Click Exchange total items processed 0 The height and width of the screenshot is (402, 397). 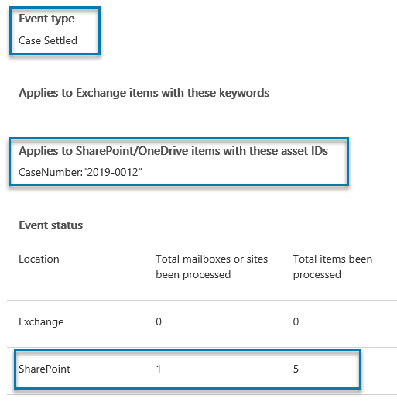[296, 321]
